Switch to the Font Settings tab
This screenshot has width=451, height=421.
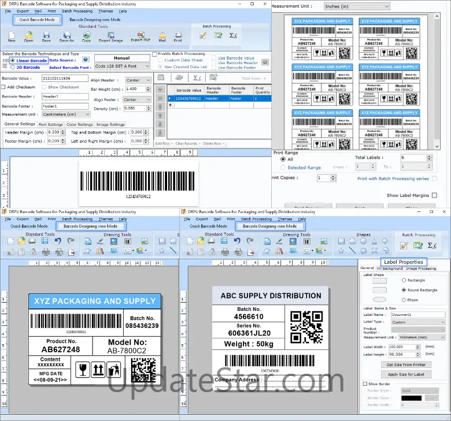[51, 124]
